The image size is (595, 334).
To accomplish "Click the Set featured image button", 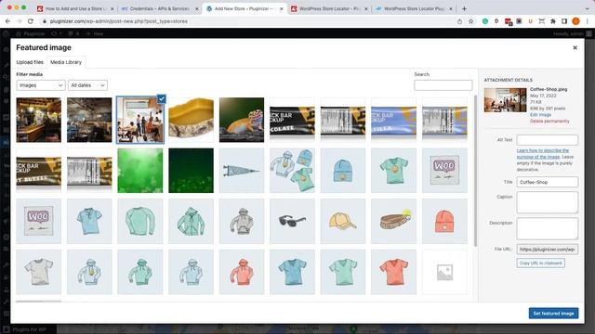I will coord(553,314).
